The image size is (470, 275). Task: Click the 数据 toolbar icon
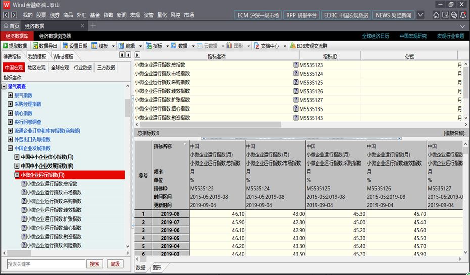click(x=174, y=46)
